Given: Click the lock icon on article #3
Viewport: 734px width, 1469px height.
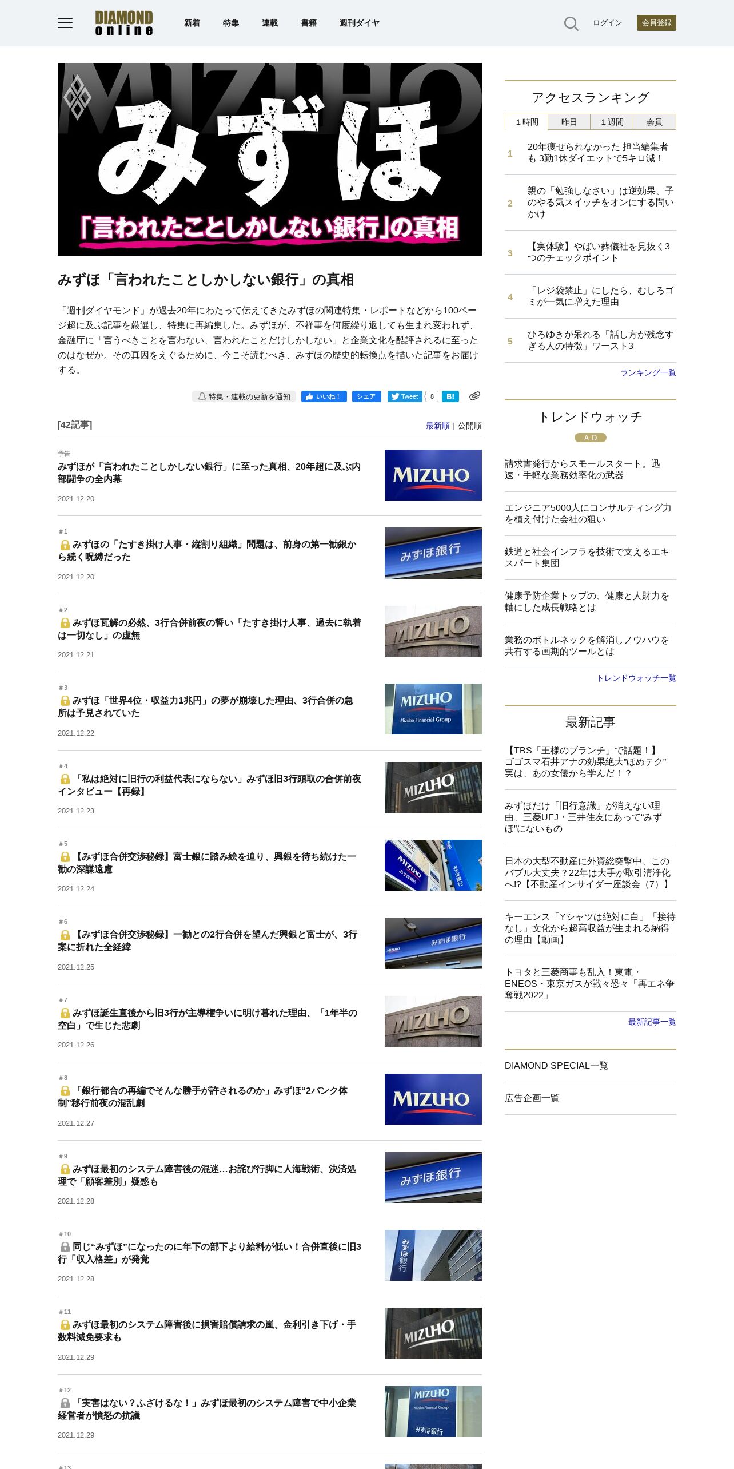Looking at the screenshot, I should click(65, 701).
